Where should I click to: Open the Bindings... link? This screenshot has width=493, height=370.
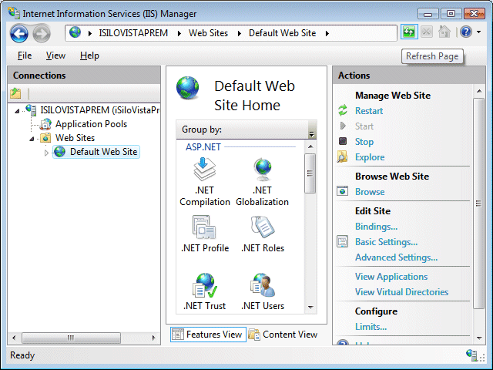pyautogui.click(x=376, y=227)
